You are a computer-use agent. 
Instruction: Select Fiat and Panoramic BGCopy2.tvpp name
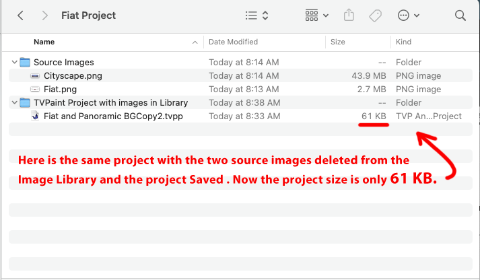pos(113,116)
